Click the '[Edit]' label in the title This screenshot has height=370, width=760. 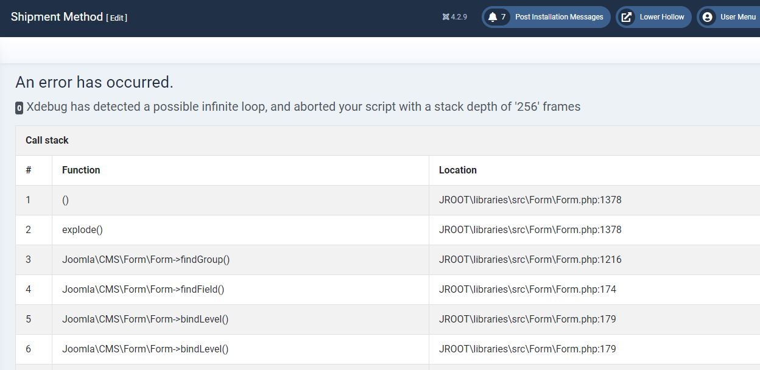point(116,18)
